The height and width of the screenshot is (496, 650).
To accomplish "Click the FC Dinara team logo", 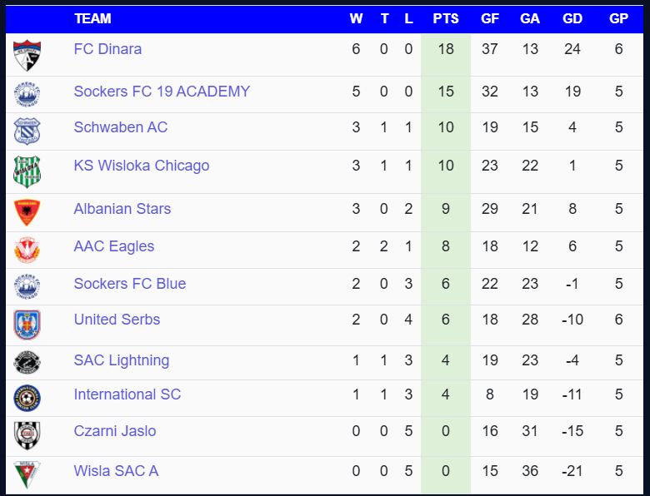I will click(x=27, y=55).
